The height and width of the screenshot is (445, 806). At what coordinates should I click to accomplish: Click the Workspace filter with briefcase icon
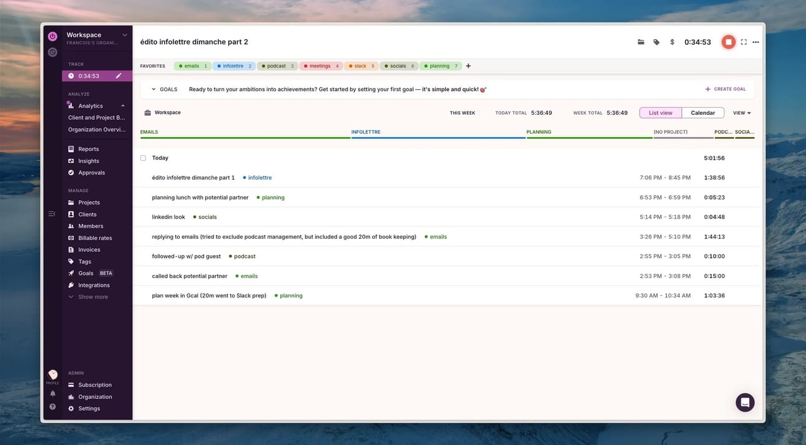[162, 113]
